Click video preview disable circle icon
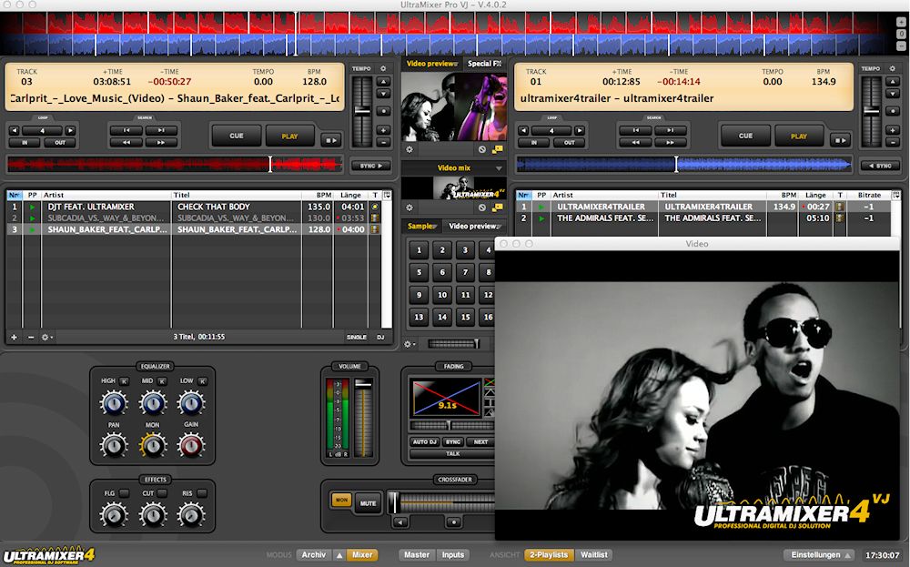Viewport: 910px width, 567px height. tap(481, 149)
